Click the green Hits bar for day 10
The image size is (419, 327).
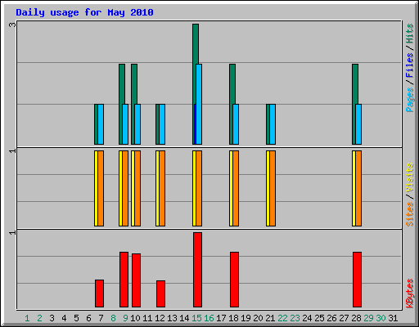click(x=134, y=84)
